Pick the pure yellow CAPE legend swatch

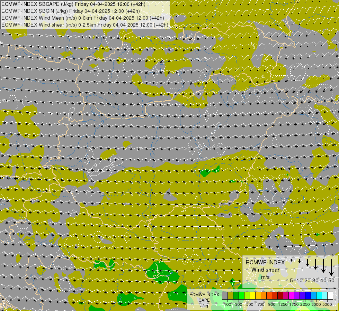tap(252, 295)
